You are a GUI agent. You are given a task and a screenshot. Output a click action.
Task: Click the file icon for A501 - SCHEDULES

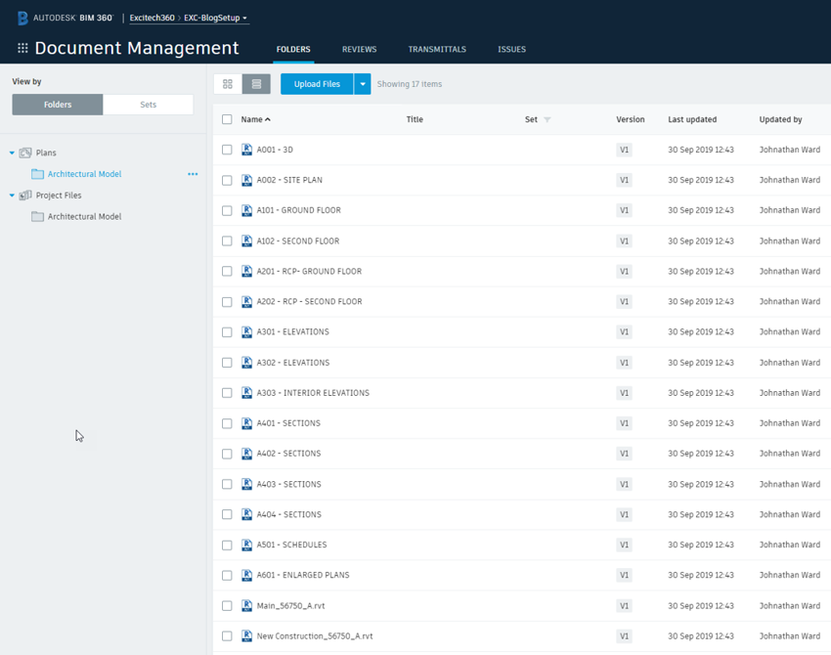[247, 545]
